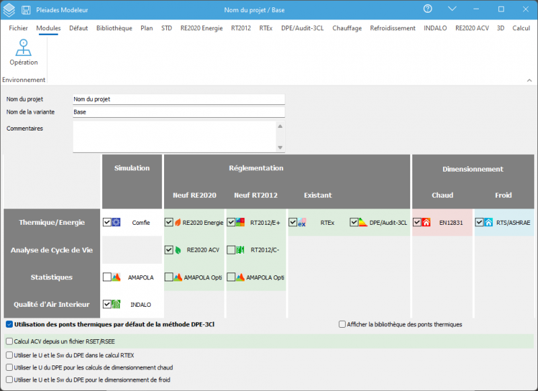This screenshot has width=538, height=391.
Task: Switch to the 3D tab
Action: (x=500, y=28)
